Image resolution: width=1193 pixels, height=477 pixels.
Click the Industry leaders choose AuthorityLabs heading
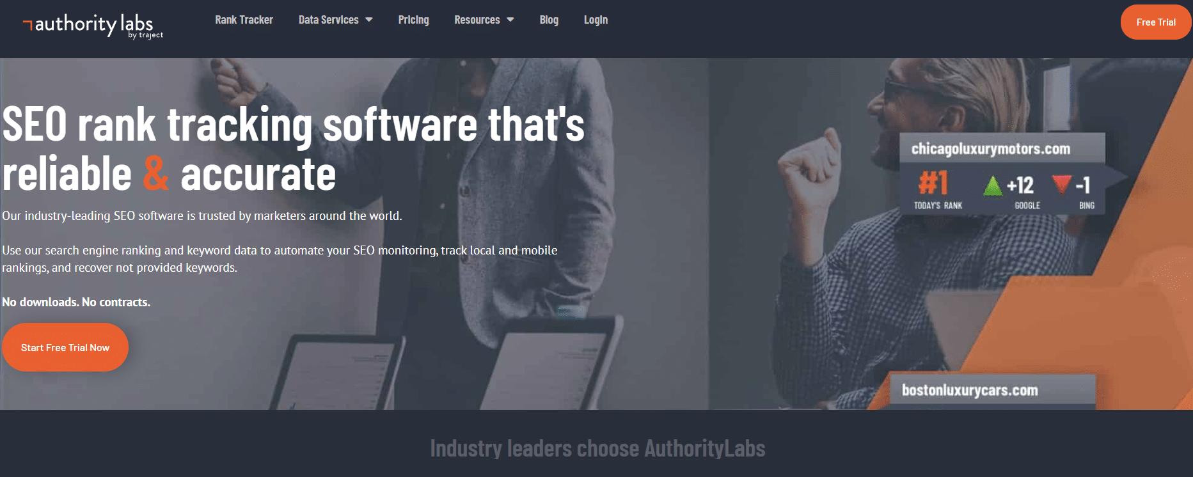[x=597, y=448]
